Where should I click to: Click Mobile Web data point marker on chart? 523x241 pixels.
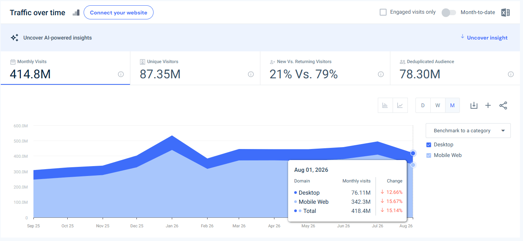click(413, 165)
